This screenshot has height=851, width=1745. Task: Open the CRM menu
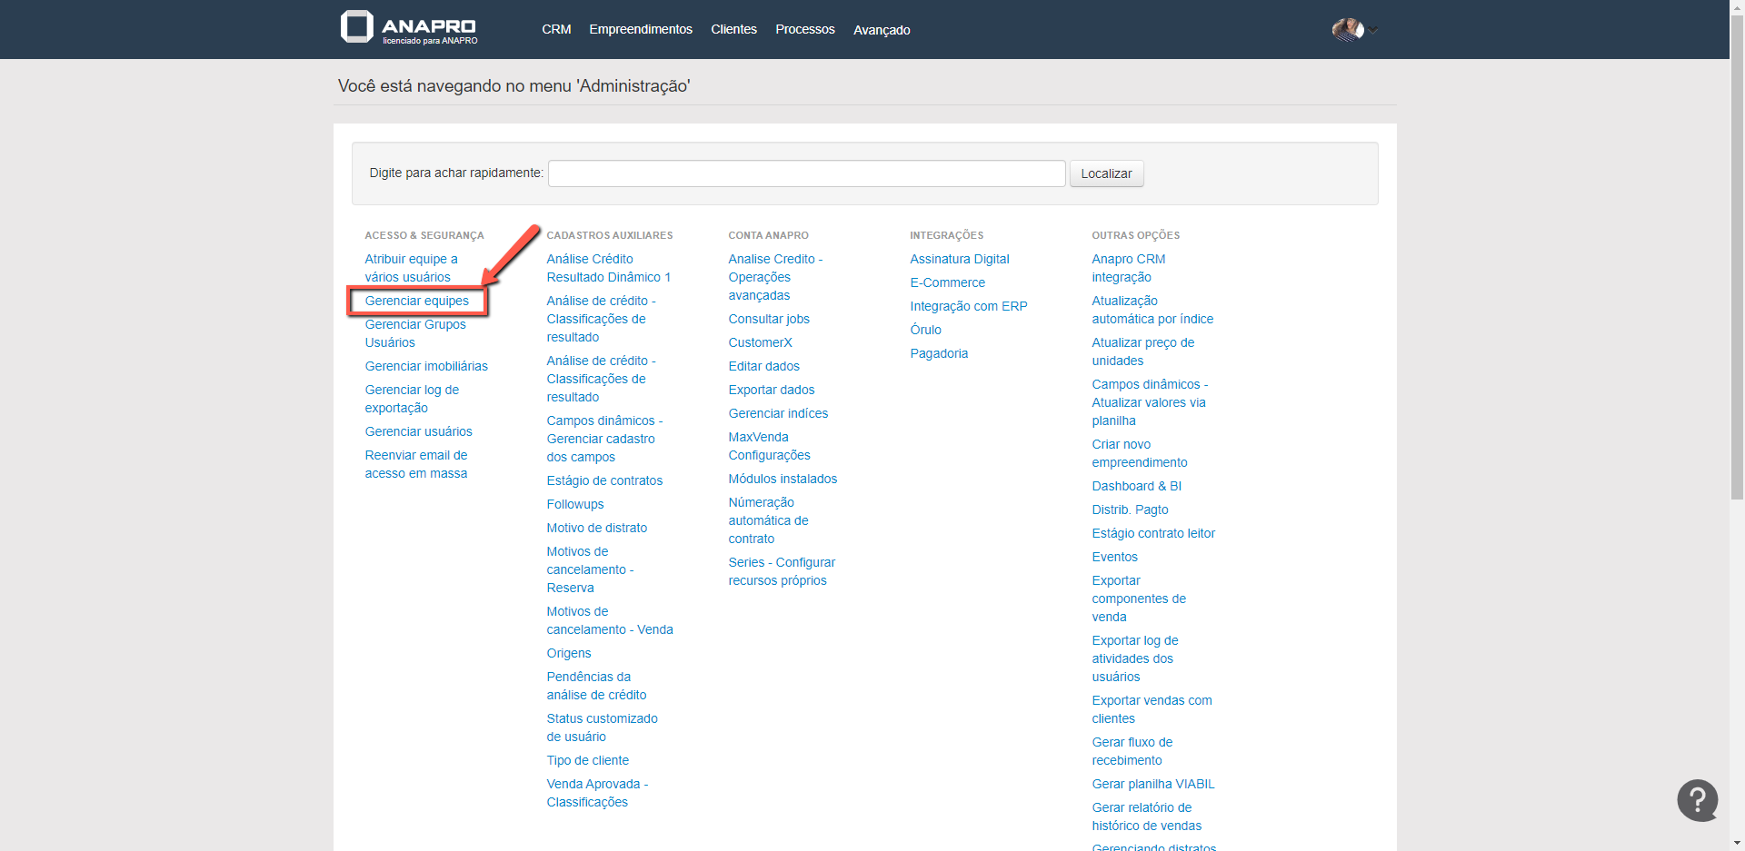[x=556, y=30]
